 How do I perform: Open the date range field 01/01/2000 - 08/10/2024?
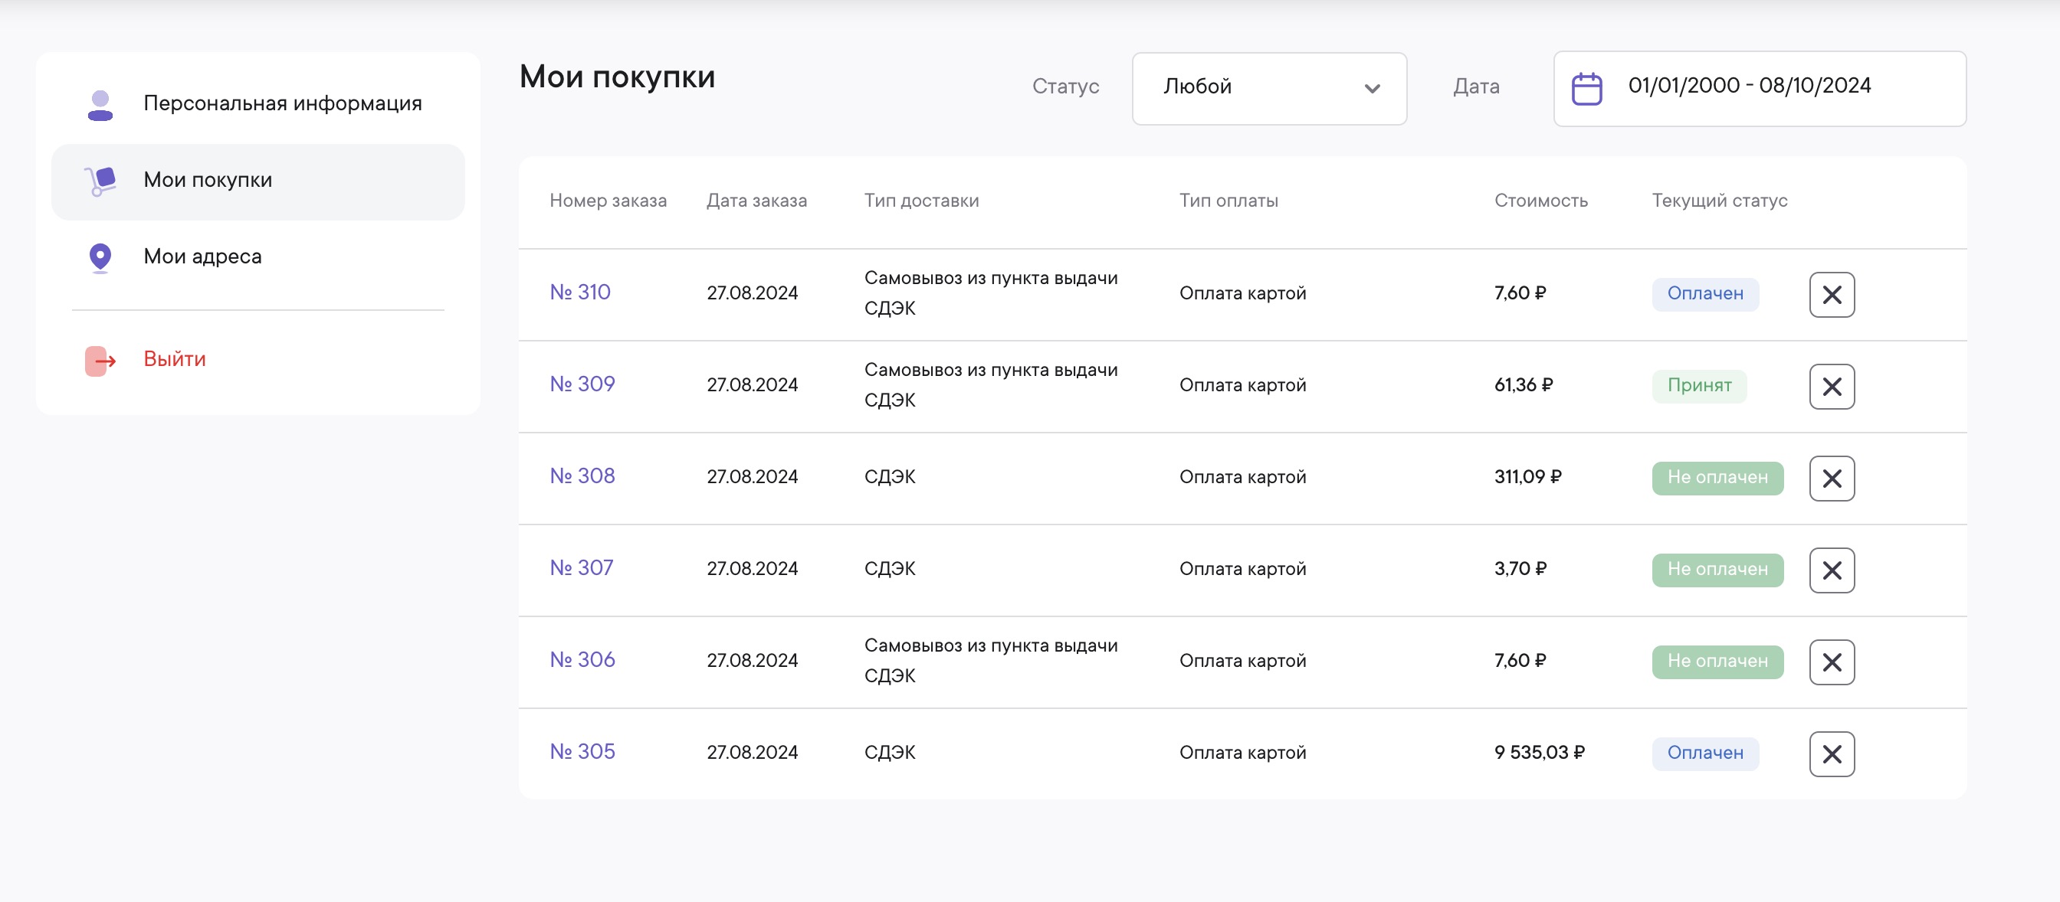coord(1760,89)
